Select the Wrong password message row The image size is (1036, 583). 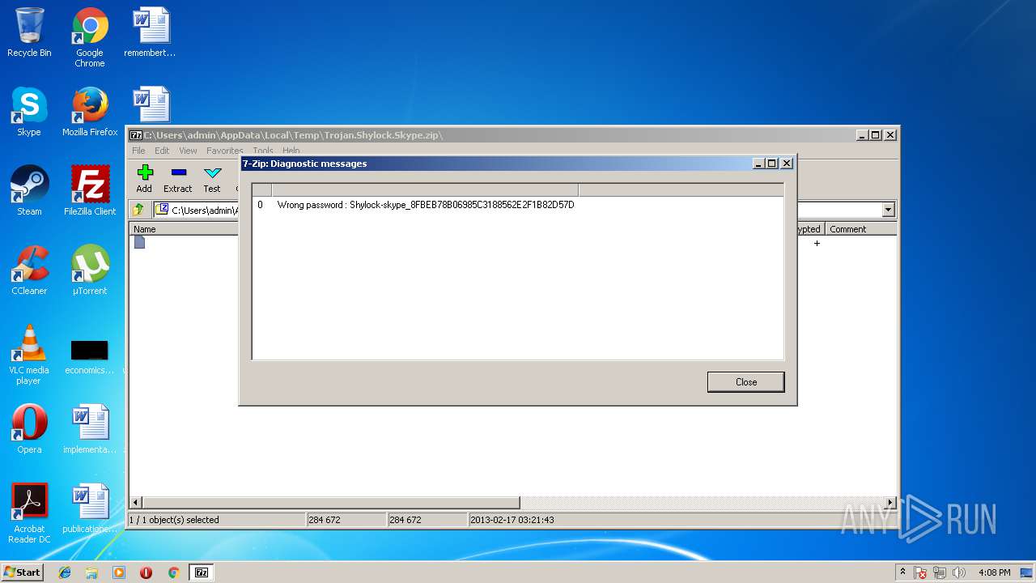[x=517, y=205]
